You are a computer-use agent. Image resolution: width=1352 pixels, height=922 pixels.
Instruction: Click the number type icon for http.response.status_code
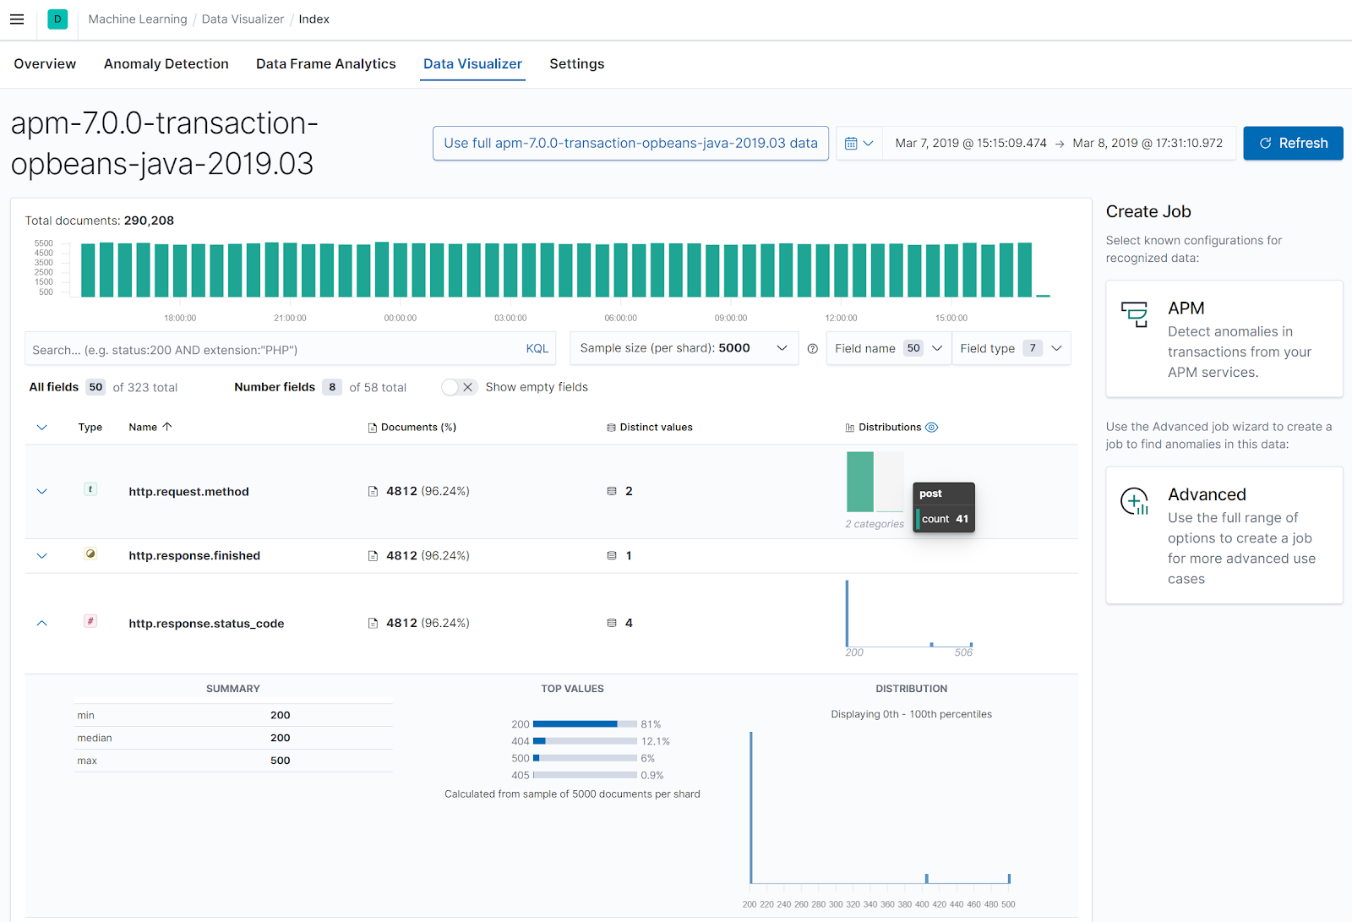coord(90,621)
